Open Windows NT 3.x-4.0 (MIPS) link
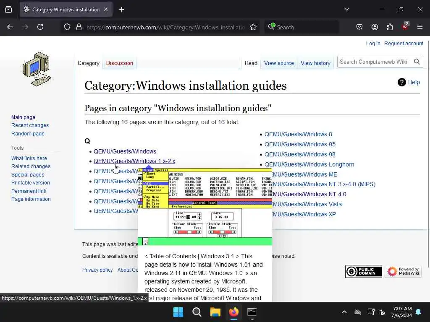430x322 pixels. point(324,184)
